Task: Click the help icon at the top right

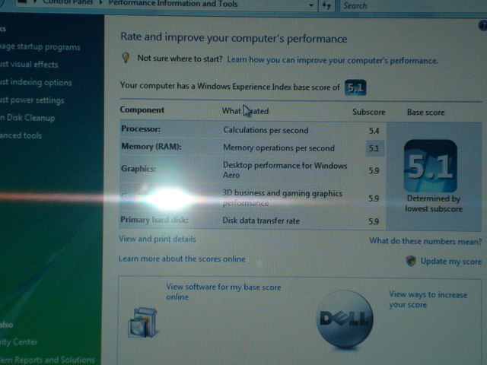Action: tap(483, 25)
